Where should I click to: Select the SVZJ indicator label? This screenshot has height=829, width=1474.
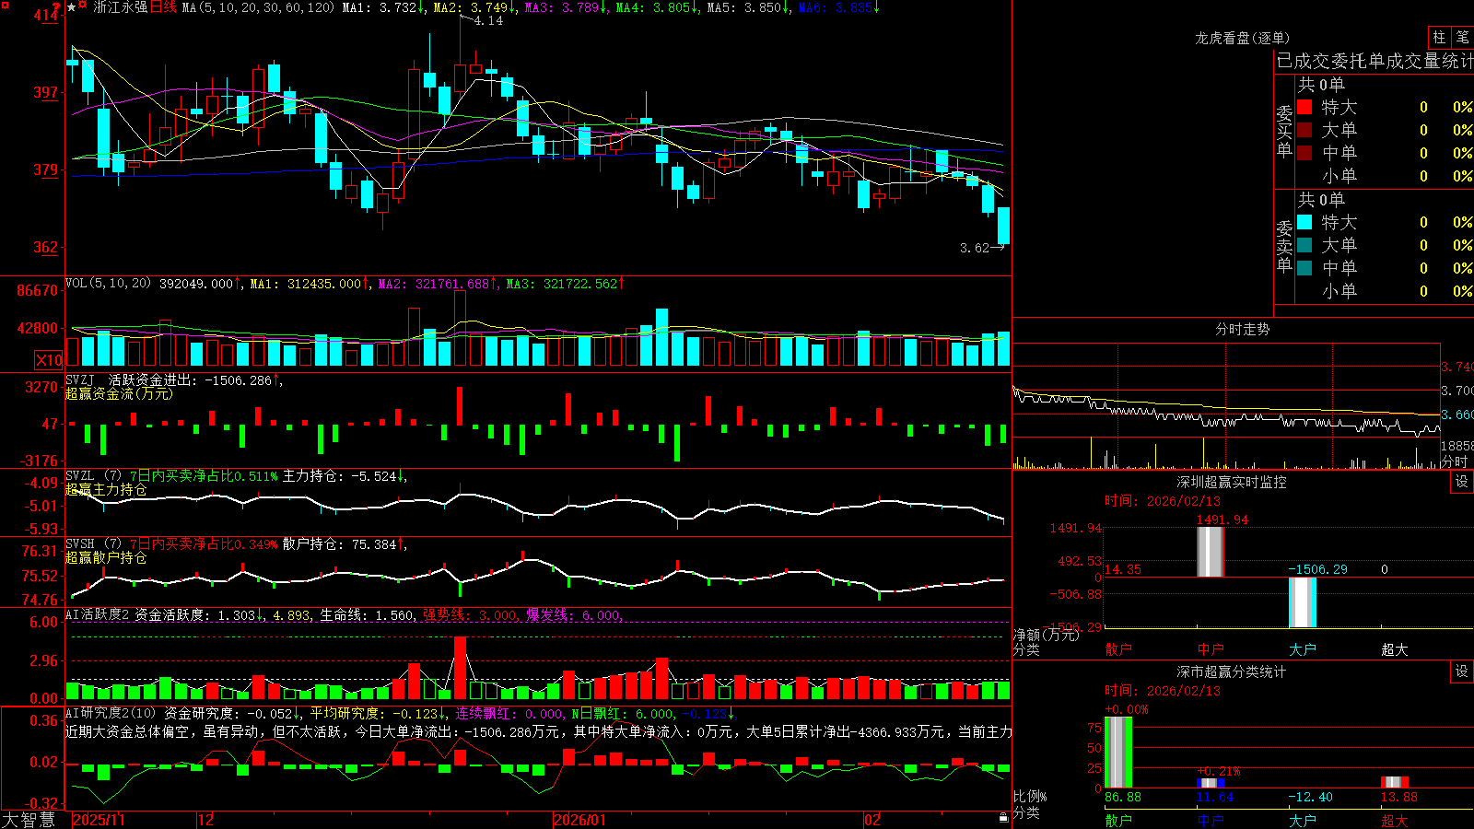point(79,380)
